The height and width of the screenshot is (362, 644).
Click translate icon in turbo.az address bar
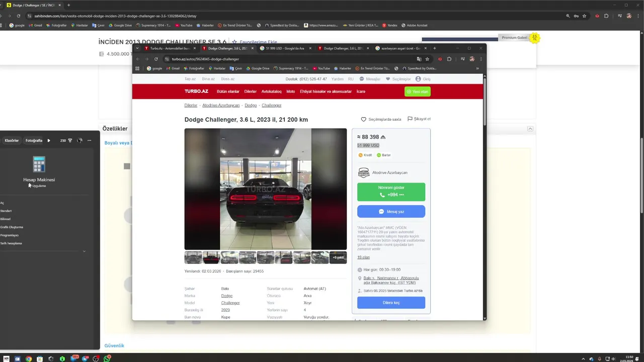419,59
